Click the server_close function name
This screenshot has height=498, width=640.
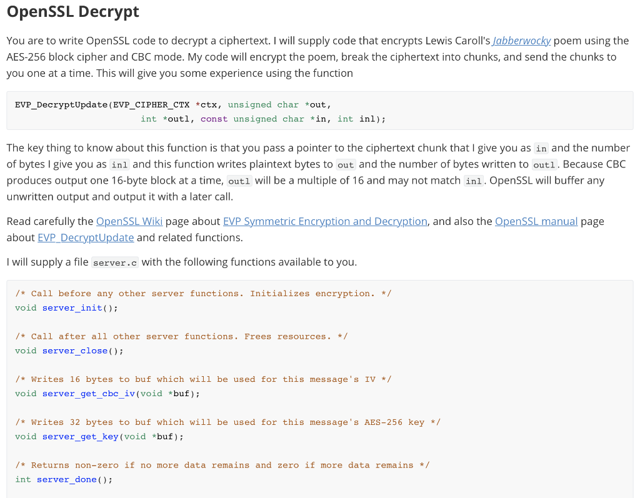(75, 351)
